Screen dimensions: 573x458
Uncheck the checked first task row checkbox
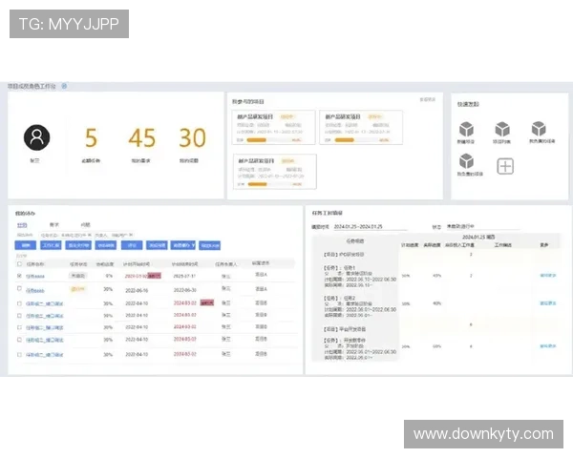19,276
